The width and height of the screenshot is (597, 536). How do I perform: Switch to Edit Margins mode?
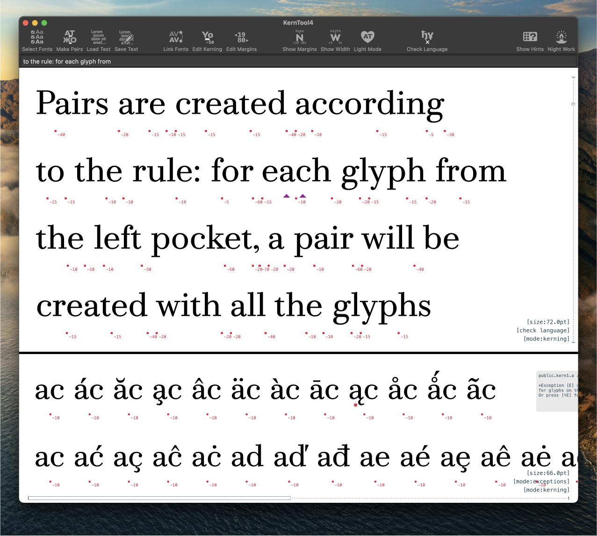(x=241, y=41)
